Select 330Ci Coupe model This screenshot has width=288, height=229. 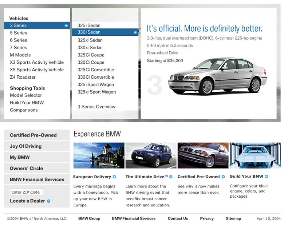click(91, 62)
